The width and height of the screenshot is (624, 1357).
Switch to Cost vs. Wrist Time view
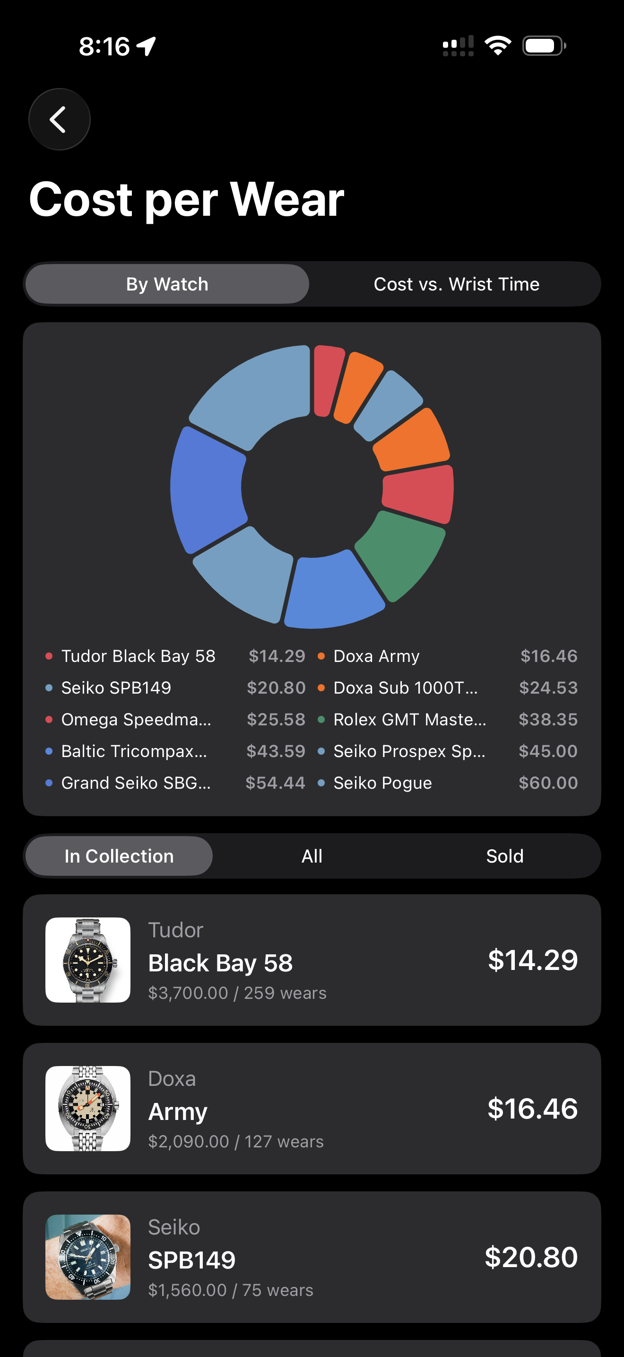(456, 284)
